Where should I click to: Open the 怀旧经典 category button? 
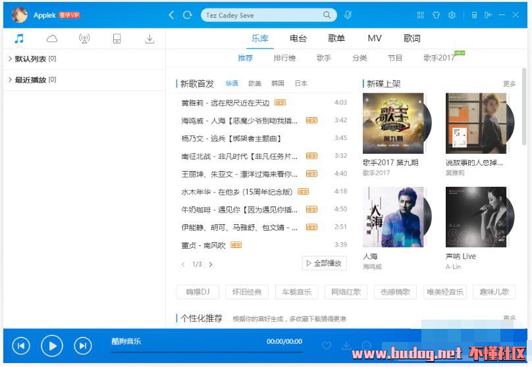(247, 292)
